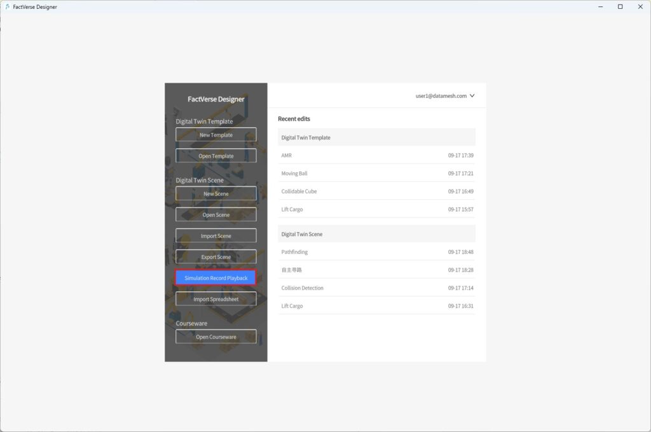Click the FactVerse Designer icon in title bar
This screenshot has width=651, height=432.
point(8,6)
